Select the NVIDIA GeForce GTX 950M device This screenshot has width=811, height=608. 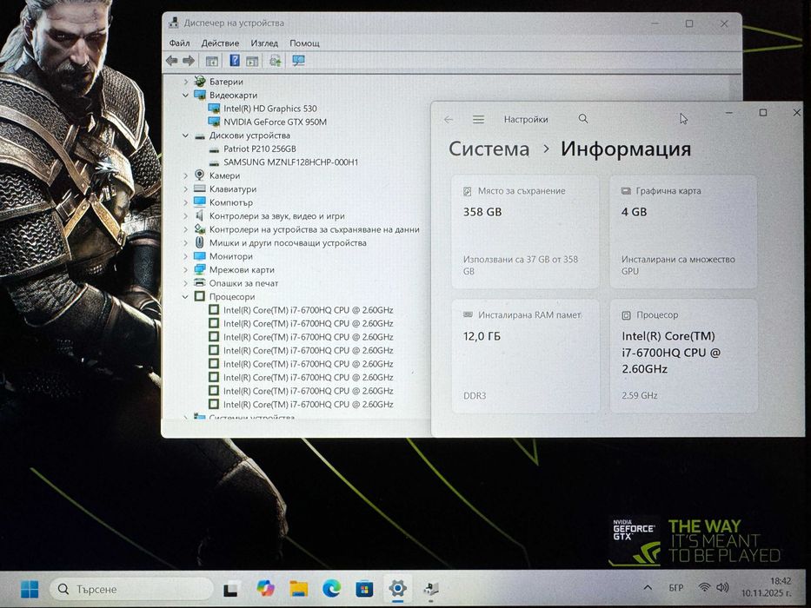tap(275, 122)
